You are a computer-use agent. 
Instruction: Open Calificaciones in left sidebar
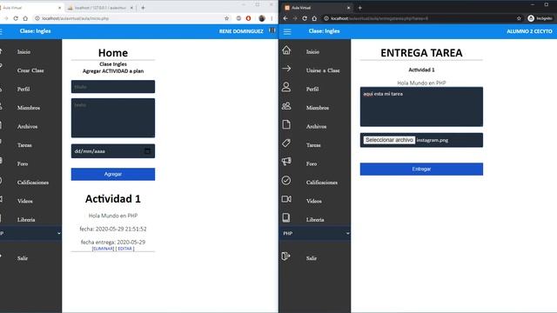[x=33, y=183]
